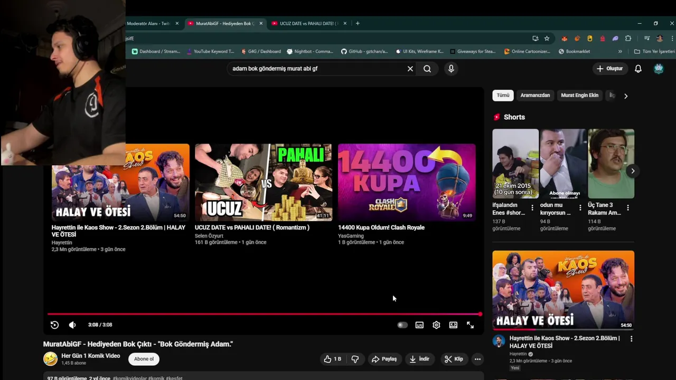676x380 pixels.
Task: Enter fullscreen mode in the player
Action: pyautogui.click(x=470, y=325)
